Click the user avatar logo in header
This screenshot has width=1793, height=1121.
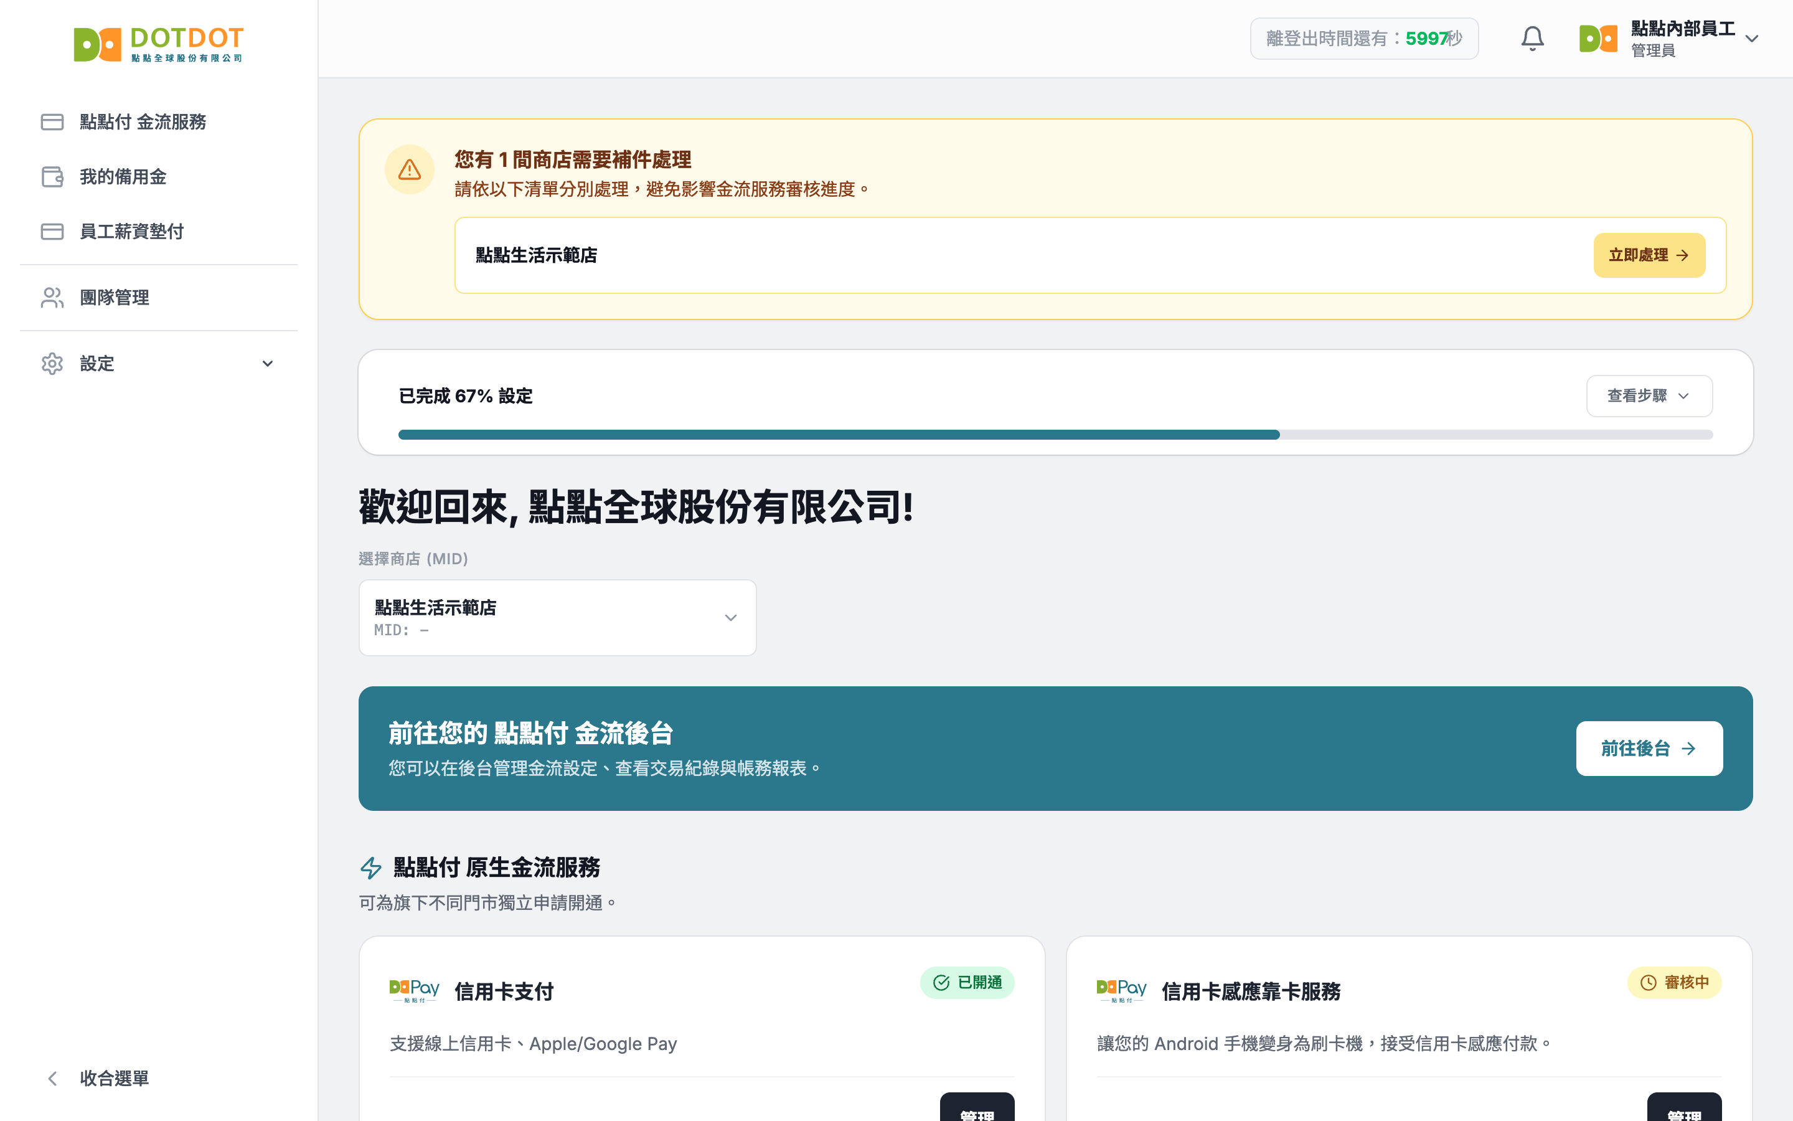click(x=1598, y=39)
